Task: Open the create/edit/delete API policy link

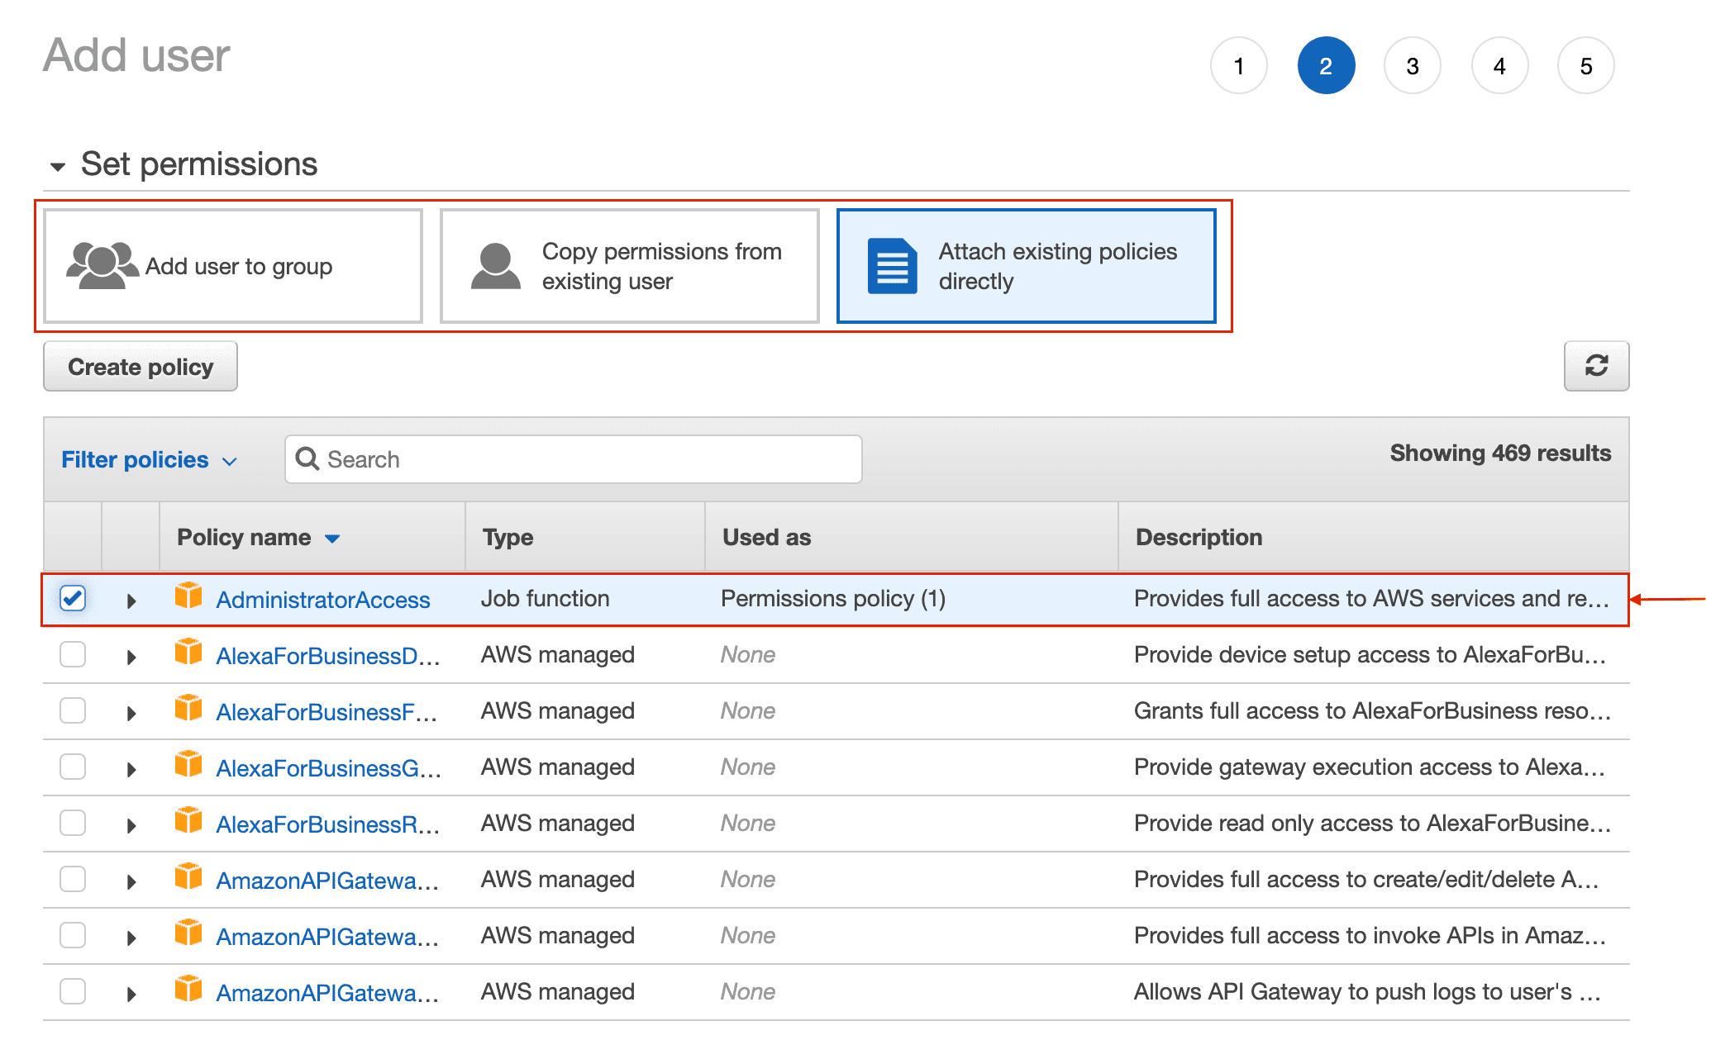Action: click(327, 881)
